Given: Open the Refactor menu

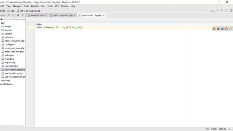Looking at the screenshot, I should point(35,6).
